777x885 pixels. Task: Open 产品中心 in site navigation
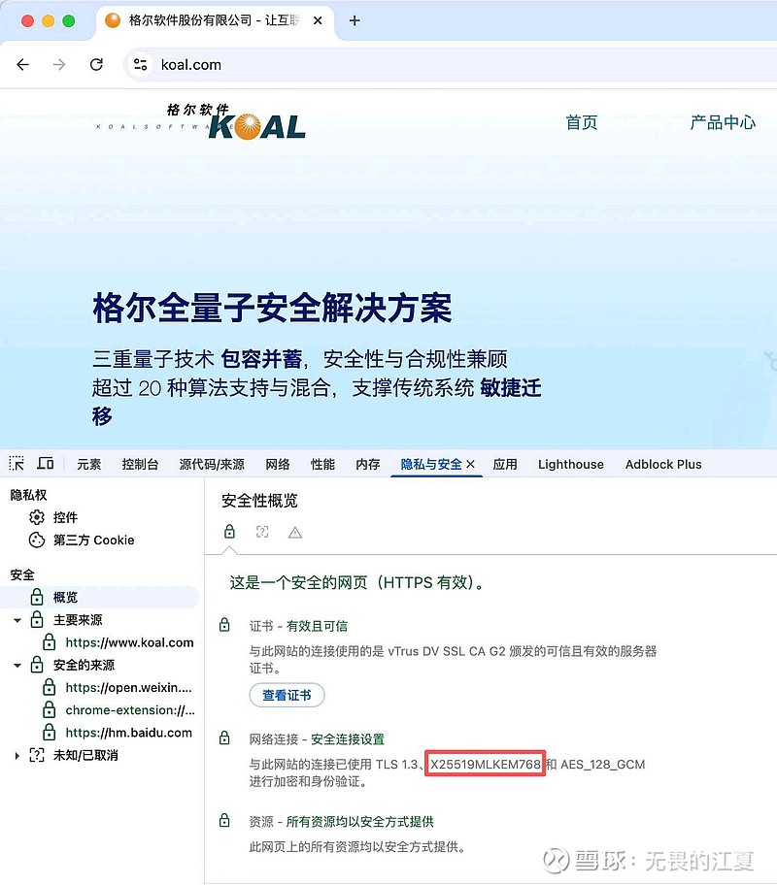tap(723, 122)
